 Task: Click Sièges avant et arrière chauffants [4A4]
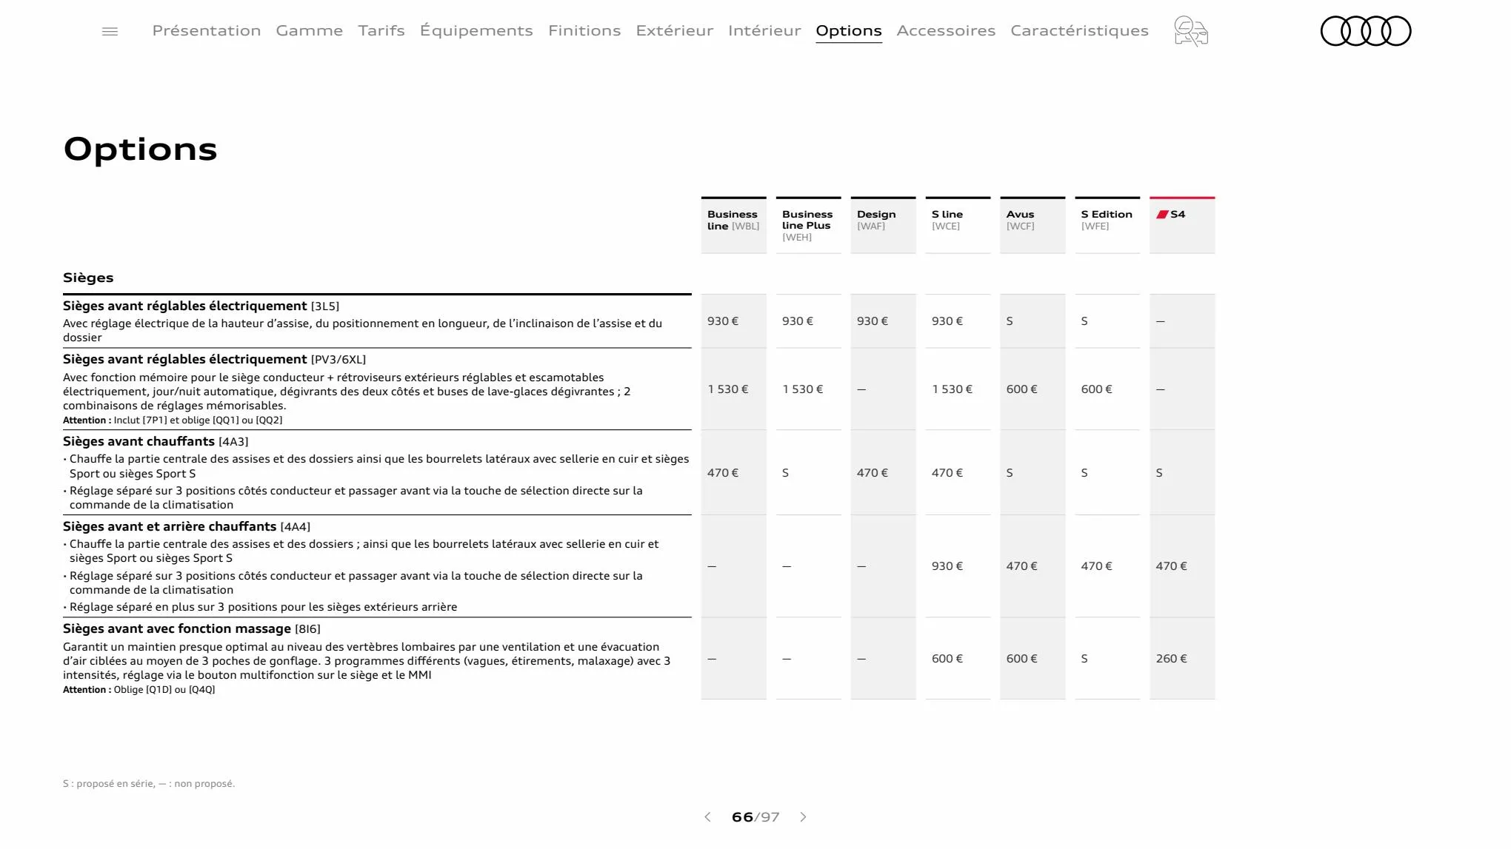(x=187, y=526)
